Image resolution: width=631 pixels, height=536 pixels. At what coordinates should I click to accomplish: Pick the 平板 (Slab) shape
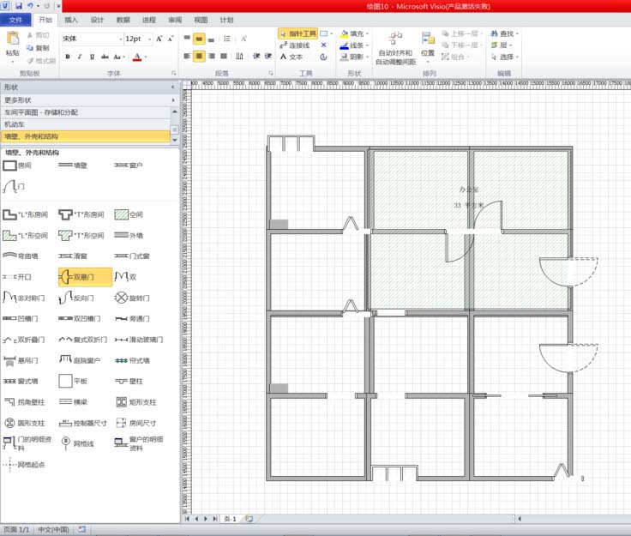coord(73,381)
